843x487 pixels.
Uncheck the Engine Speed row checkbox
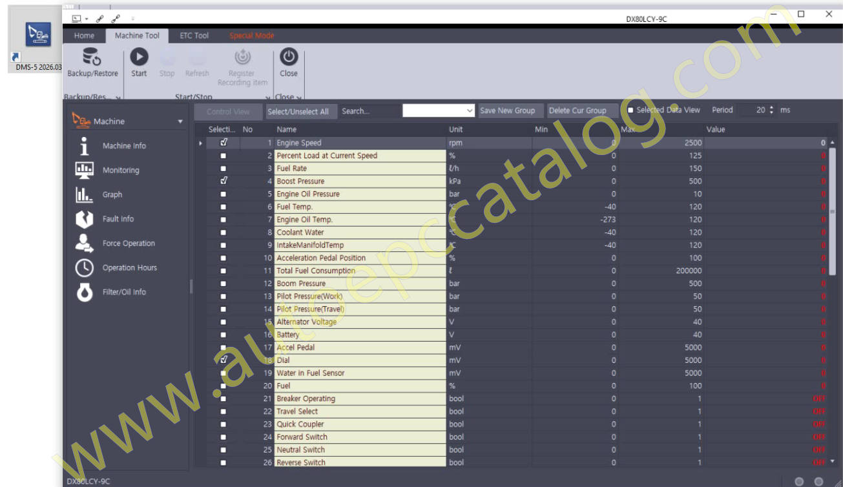(224, 143)
